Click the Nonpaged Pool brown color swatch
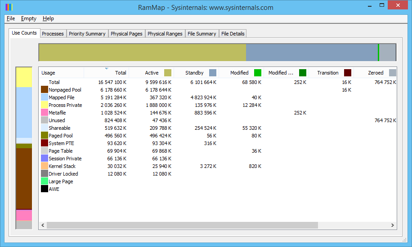 [x=45, y=90]
